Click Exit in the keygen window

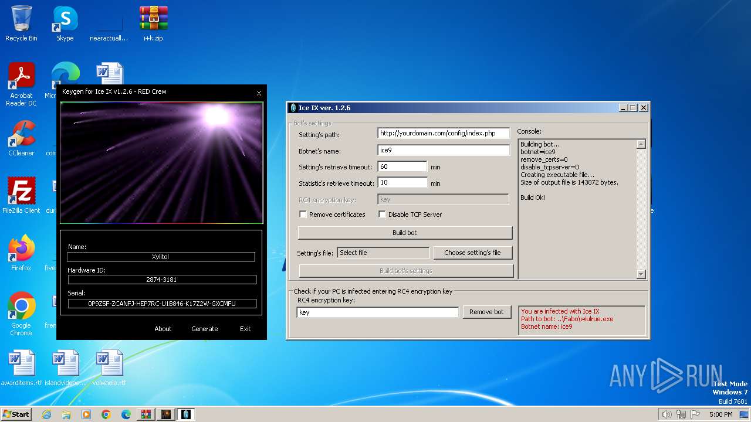click(x=245, y=329)
